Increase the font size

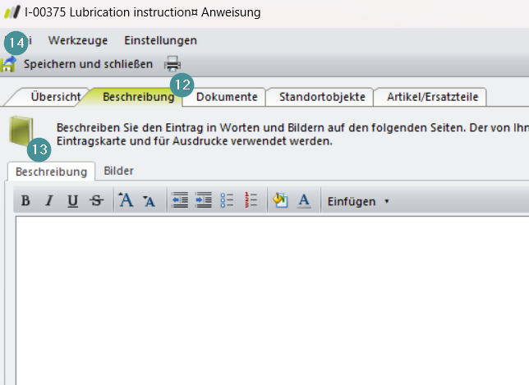(126, 200)
